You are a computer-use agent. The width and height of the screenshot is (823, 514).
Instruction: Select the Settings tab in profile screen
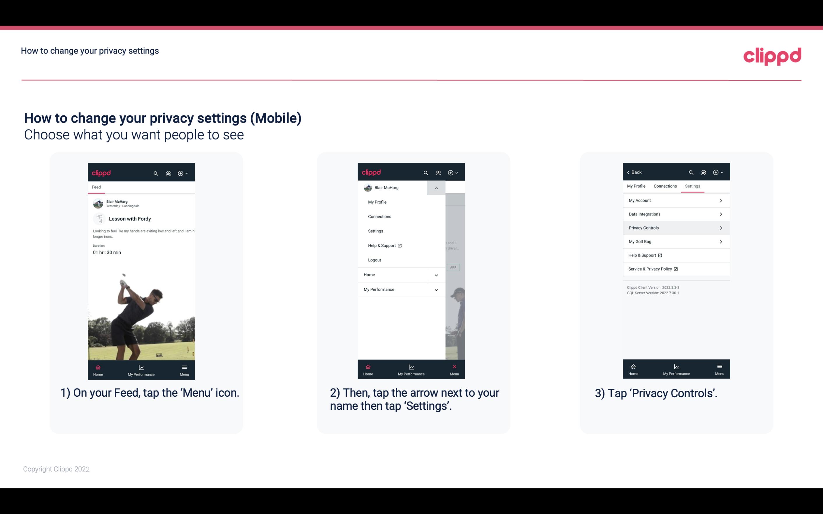[x=692, y=186]
